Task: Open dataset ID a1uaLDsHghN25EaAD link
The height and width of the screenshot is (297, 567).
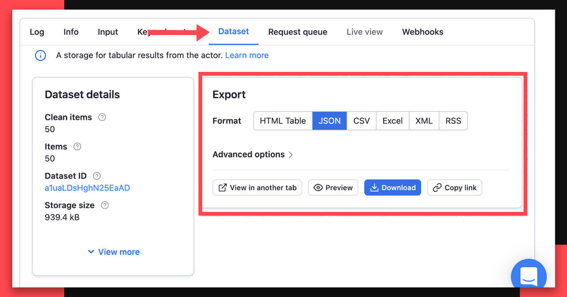Action: click(87, 188)
